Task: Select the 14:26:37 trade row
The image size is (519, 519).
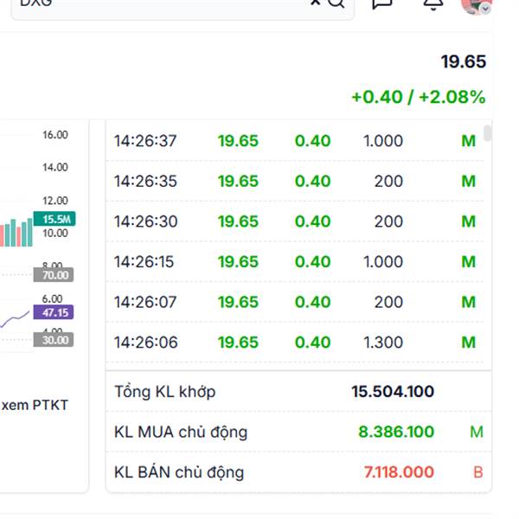Action: 294,141
